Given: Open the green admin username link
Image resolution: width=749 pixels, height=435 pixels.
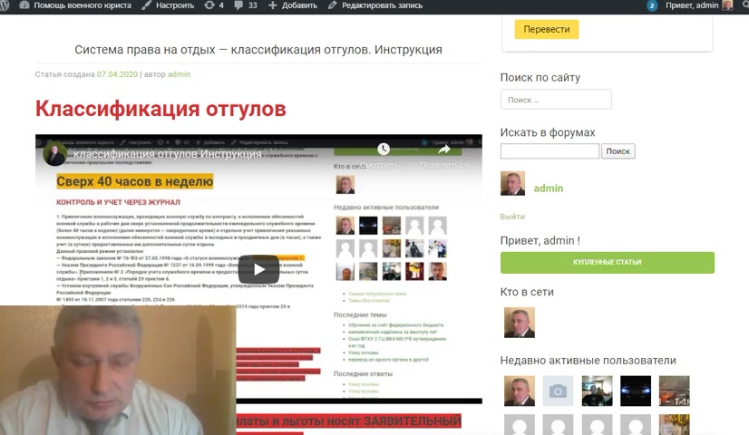Looking at the screenshot, I should [549, 188].
